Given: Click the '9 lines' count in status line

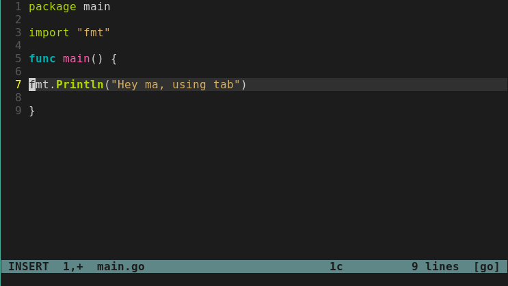Looking at the screenshot, I should (435, 267).
